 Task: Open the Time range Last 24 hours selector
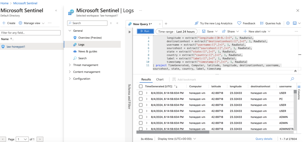pos(176,31)
